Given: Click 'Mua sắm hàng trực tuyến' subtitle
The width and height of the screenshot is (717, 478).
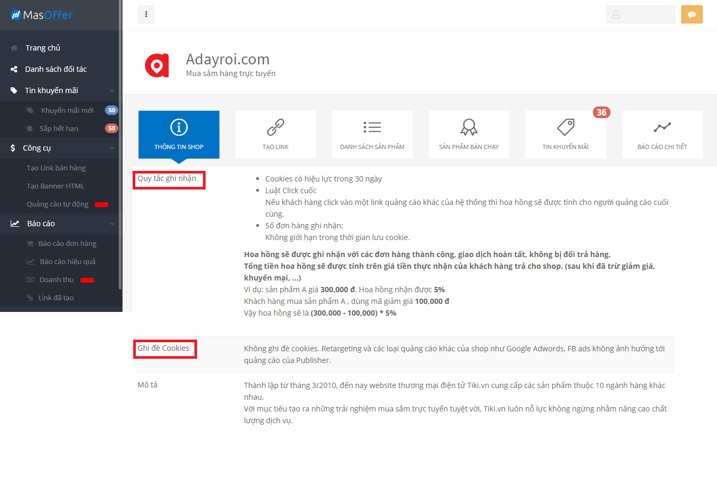Looking at the screenshot, I should pos(231,73).
